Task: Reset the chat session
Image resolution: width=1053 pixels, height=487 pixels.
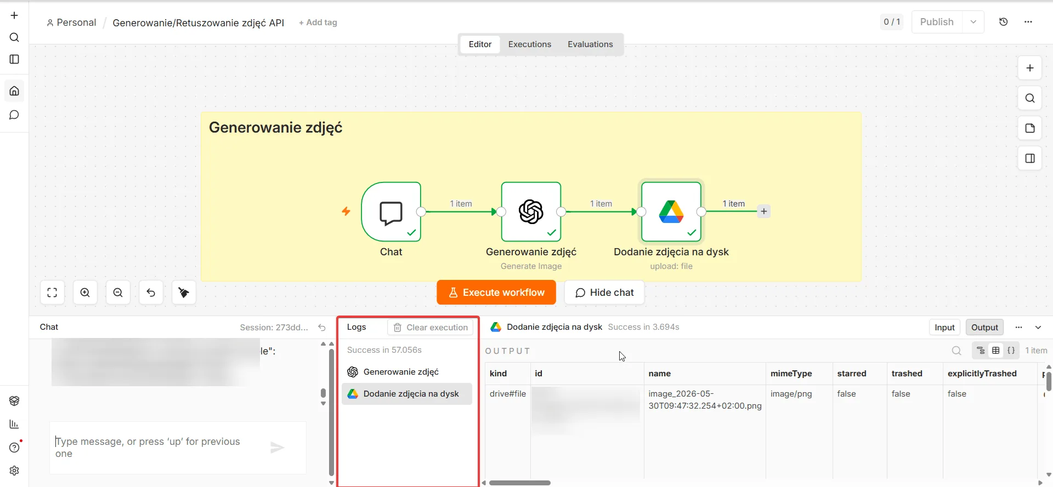Action: pyautogui.click(x=322, y=328)
